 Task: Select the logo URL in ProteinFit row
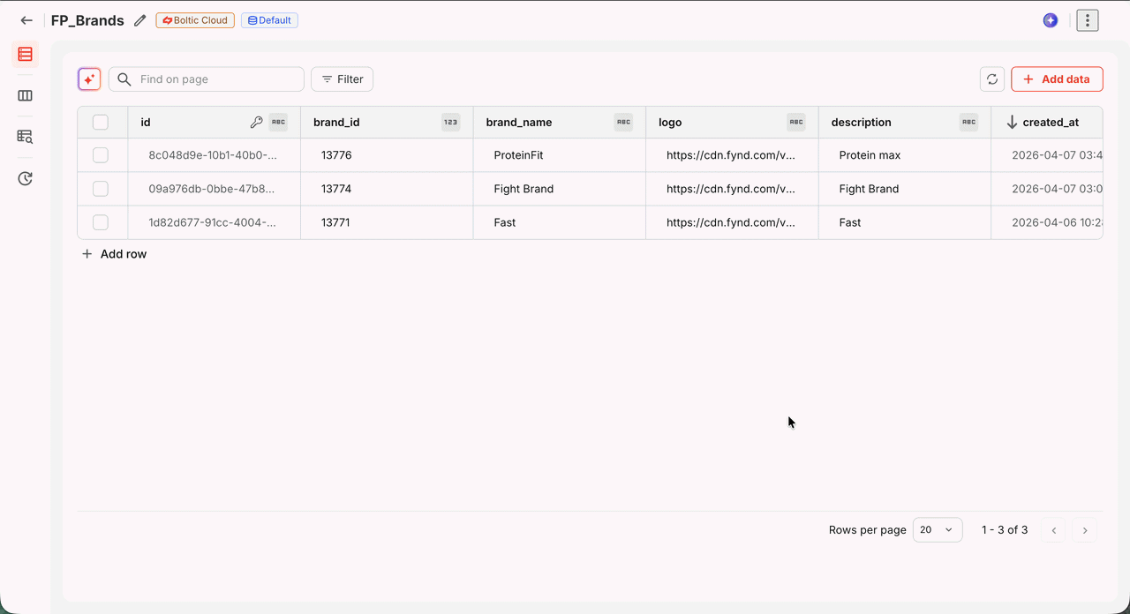[x=732, y=155]
